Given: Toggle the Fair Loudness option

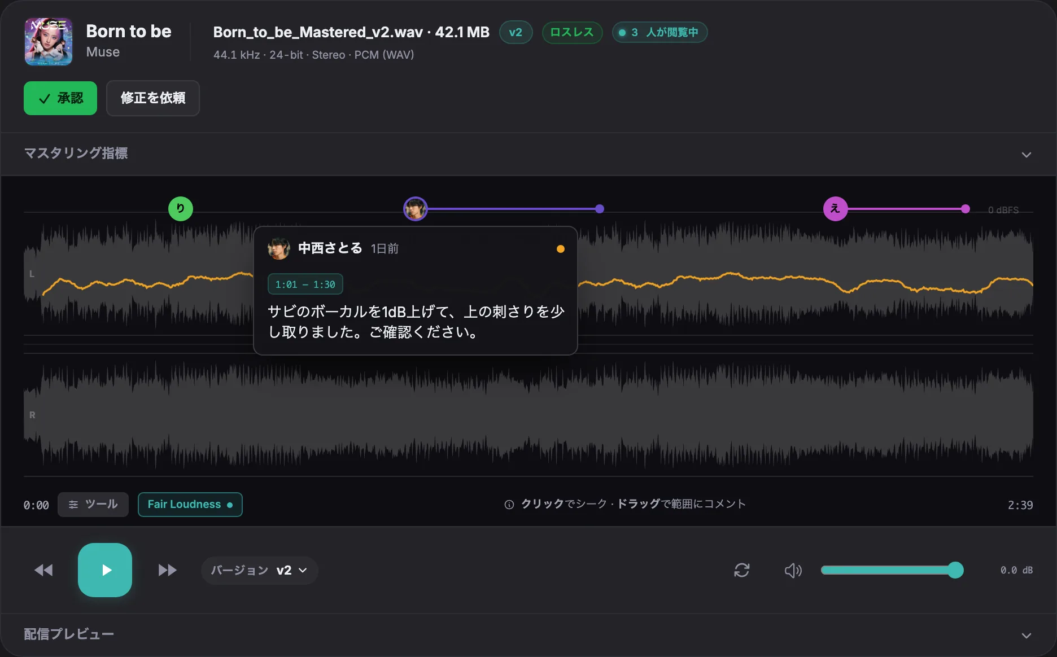Looking at the screenshot, I should 190,505.
